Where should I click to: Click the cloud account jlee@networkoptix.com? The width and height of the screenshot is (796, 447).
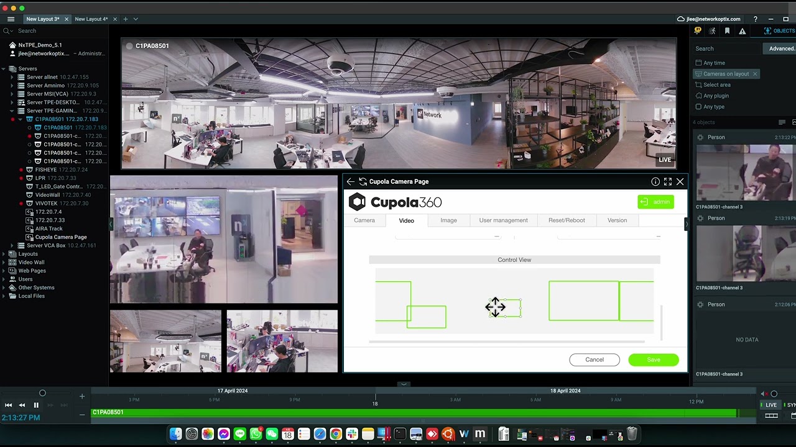pos(709,19)
